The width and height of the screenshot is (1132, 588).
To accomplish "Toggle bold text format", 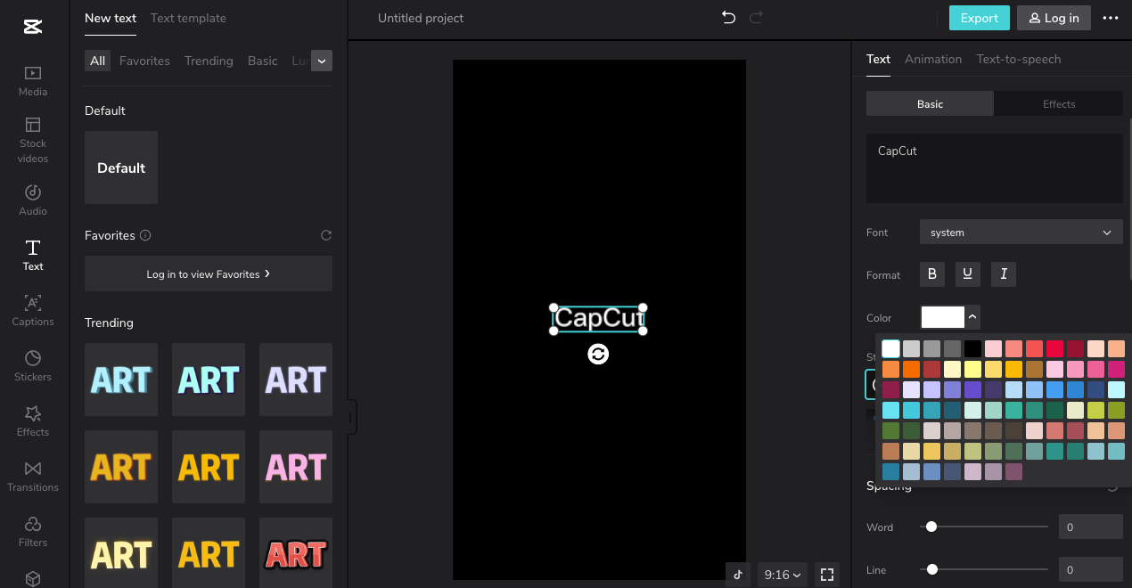I will (x=932, y=274).
